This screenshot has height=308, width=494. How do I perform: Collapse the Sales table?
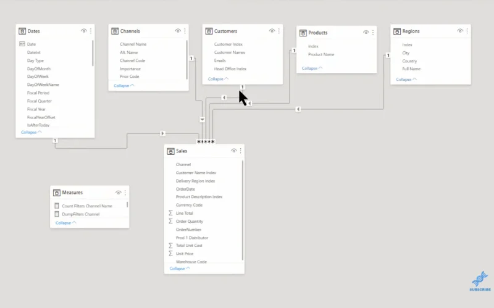pos(180,268)
